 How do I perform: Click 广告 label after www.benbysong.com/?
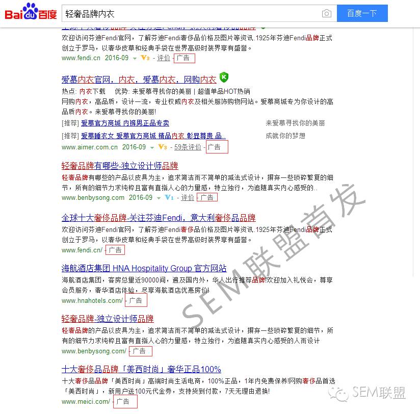pos(140,351)
